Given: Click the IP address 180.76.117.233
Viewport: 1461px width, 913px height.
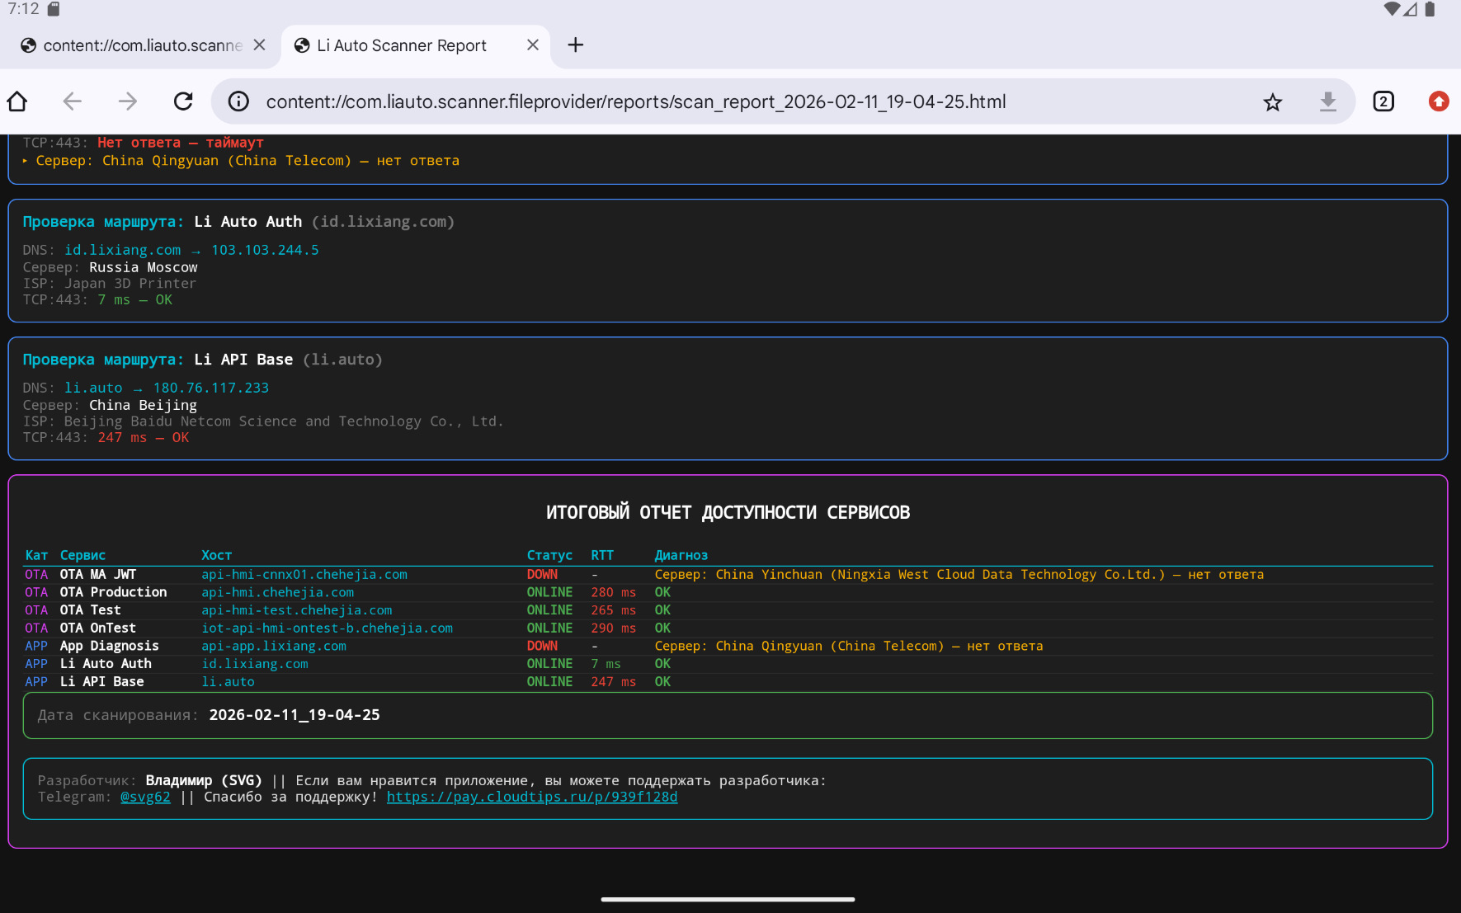Looking at the screenshot, I should [x=211, y=388].
